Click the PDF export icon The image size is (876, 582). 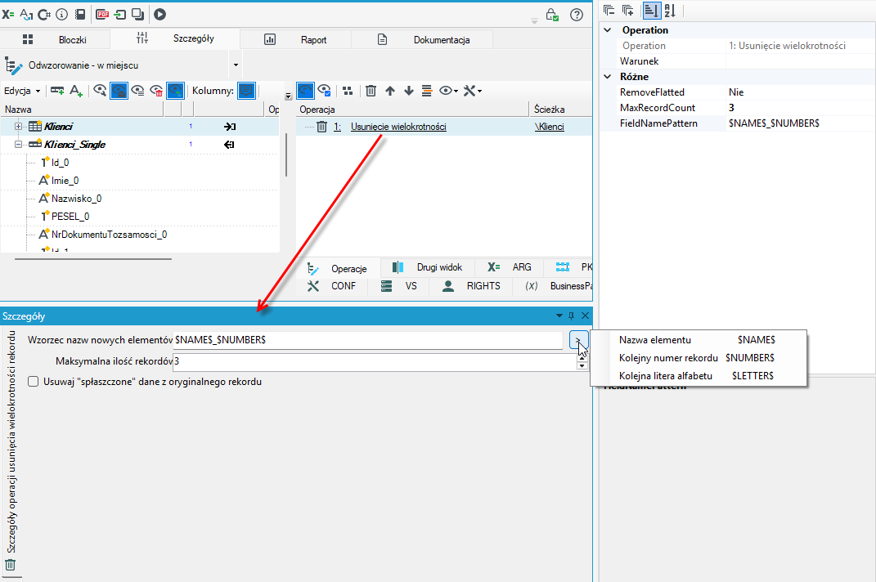[x=101, y=15]
